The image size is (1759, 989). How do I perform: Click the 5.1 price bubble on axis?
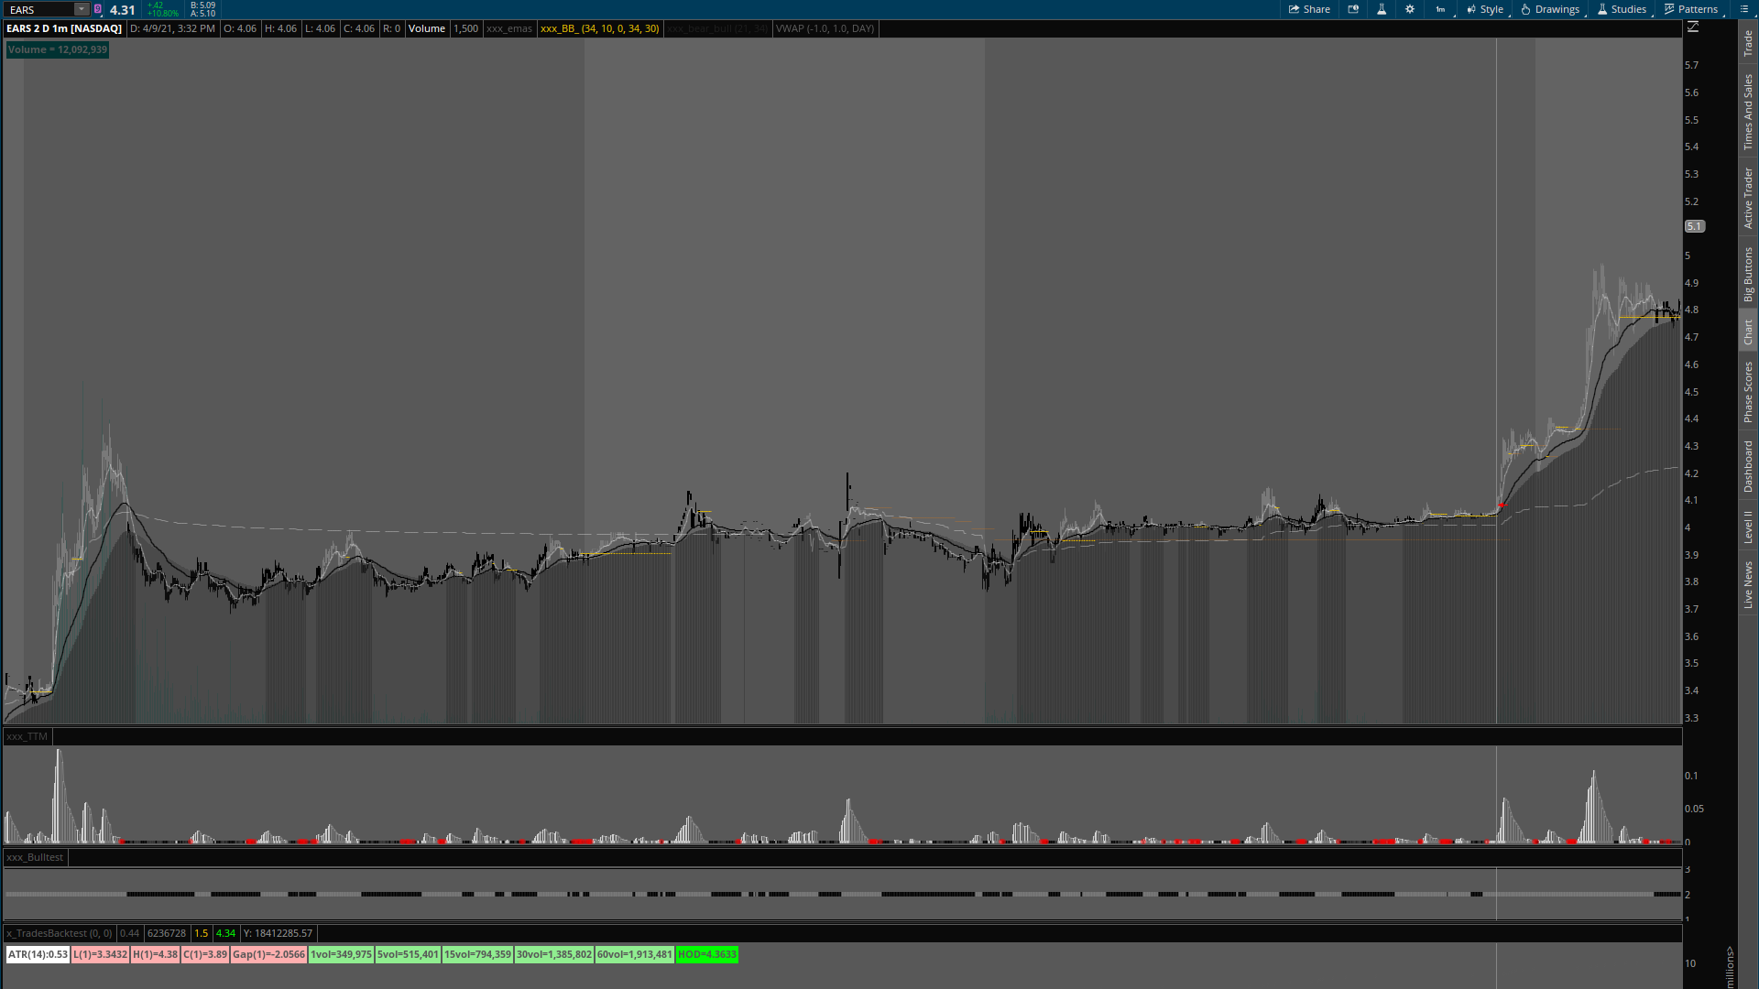(x=1694, y=226)
